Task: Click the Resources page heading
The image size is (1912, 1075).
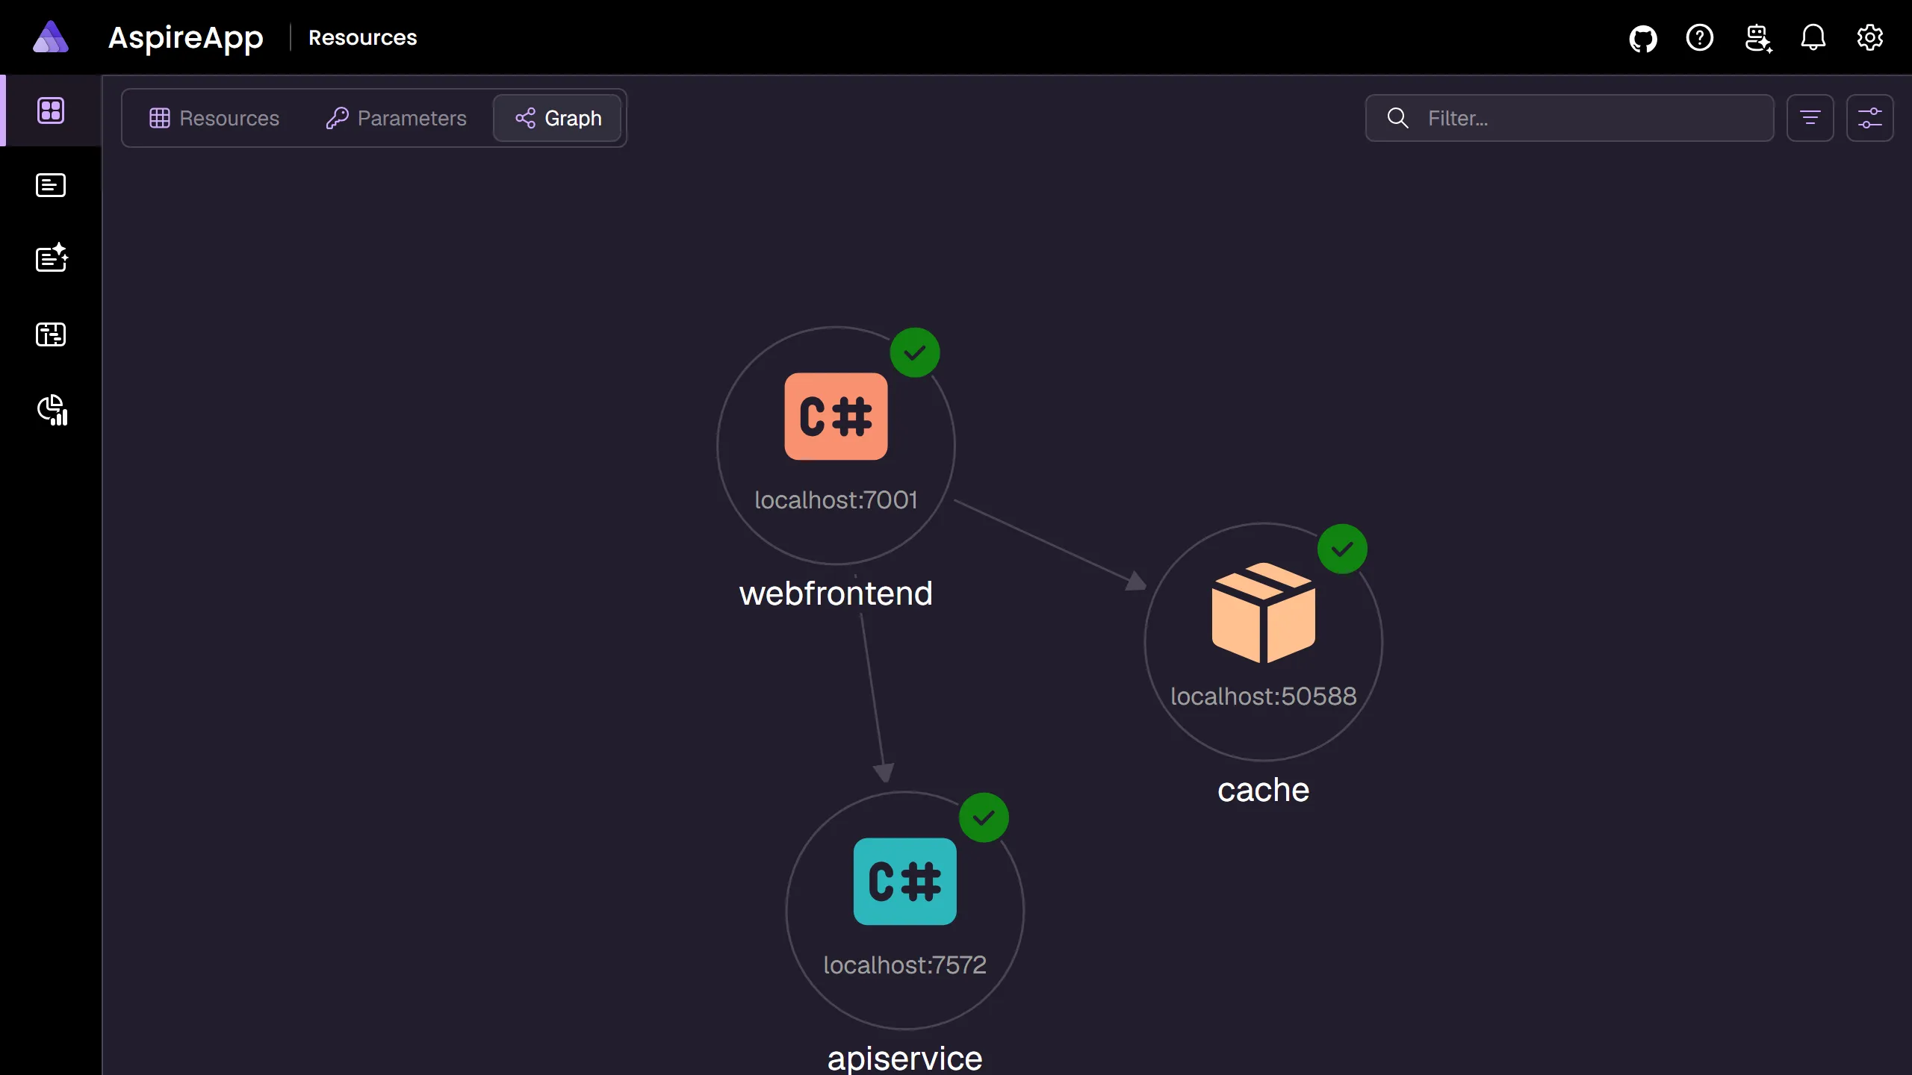Action: point(363,37)
